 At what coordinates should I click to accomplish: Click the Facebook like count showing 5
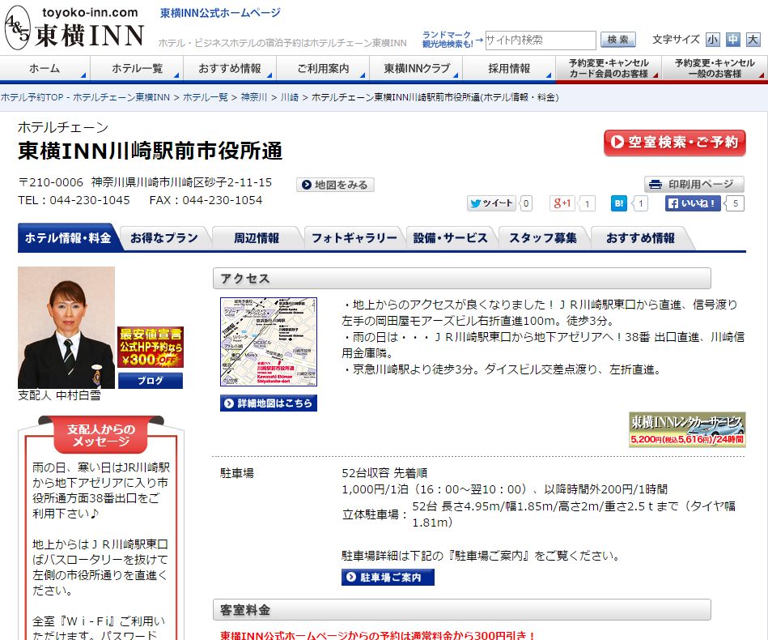coord(735,203)
